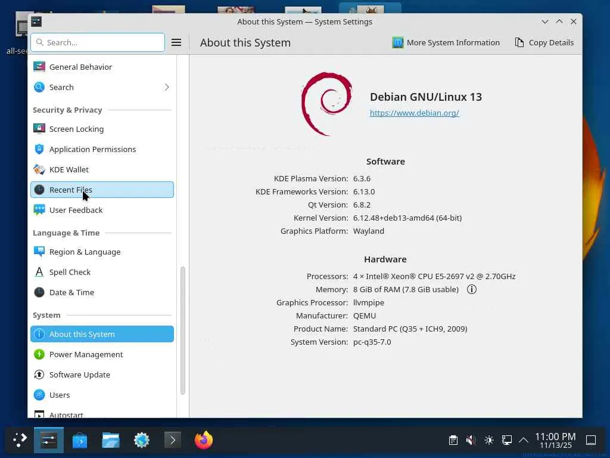This screenshot has width=610, height=458.
Task: Open Date & Time settings
Action: pos(102,292)
